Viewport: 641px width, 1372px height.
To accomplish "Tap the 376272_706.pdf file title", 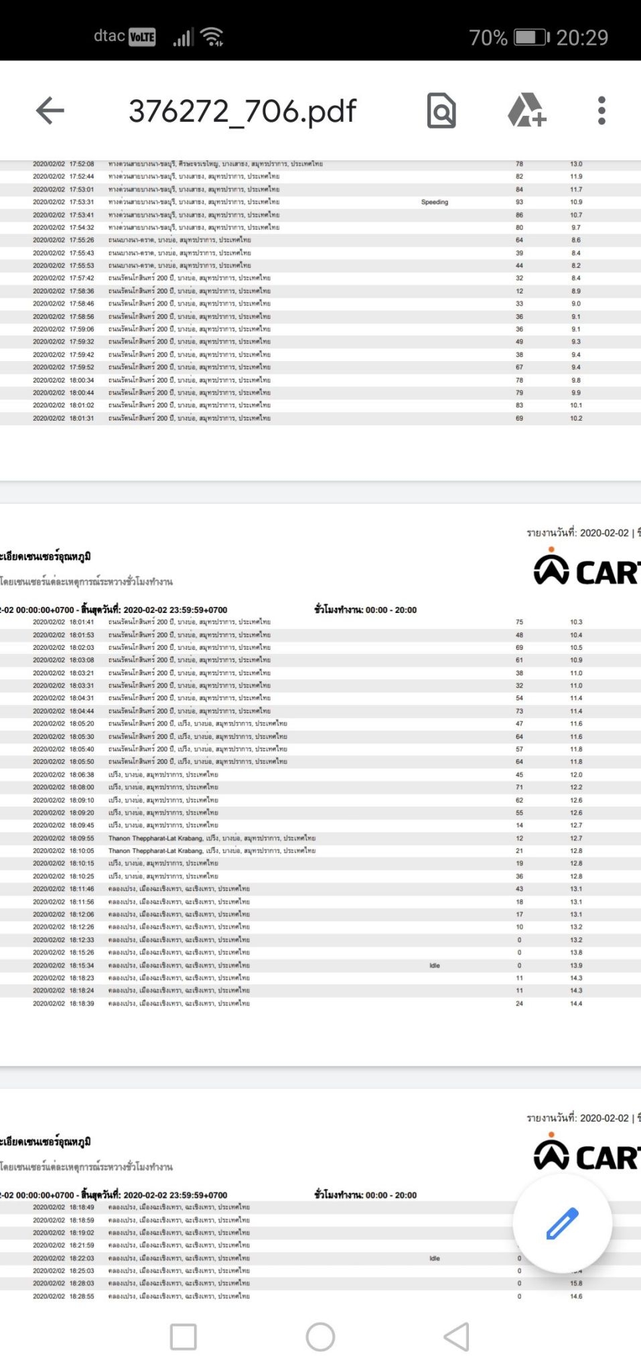I will 242,111.
